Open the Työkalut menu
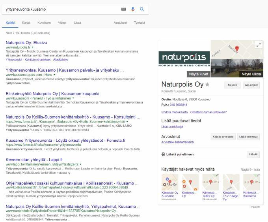The image size is (268, 222). click(x=140, y=23)
